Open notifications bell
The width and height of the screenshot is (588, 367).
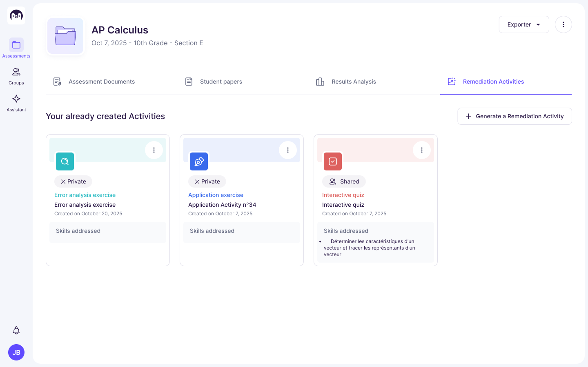(x=16, y=330)
